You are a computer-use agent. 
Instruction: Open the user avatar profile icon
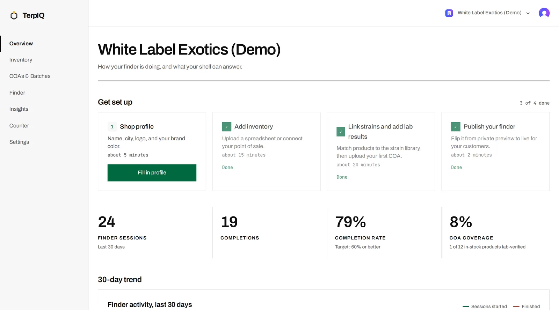pos(544,13)
